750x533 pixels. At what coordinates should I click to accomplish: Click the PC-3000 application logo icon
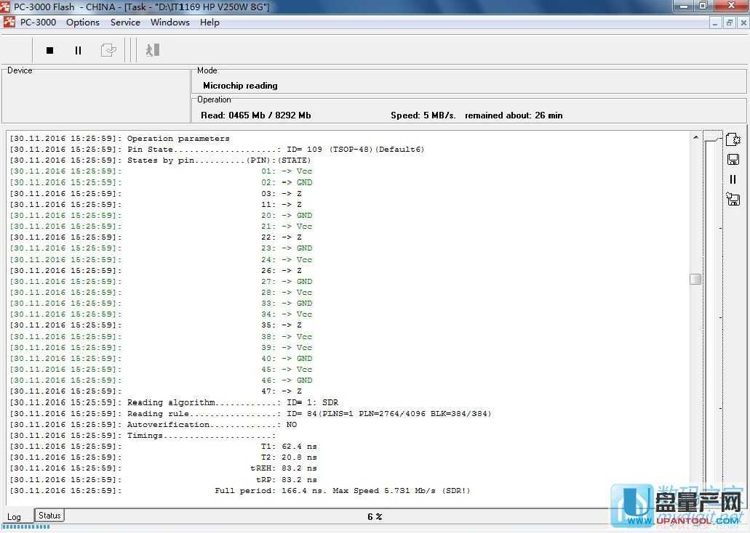9,23
